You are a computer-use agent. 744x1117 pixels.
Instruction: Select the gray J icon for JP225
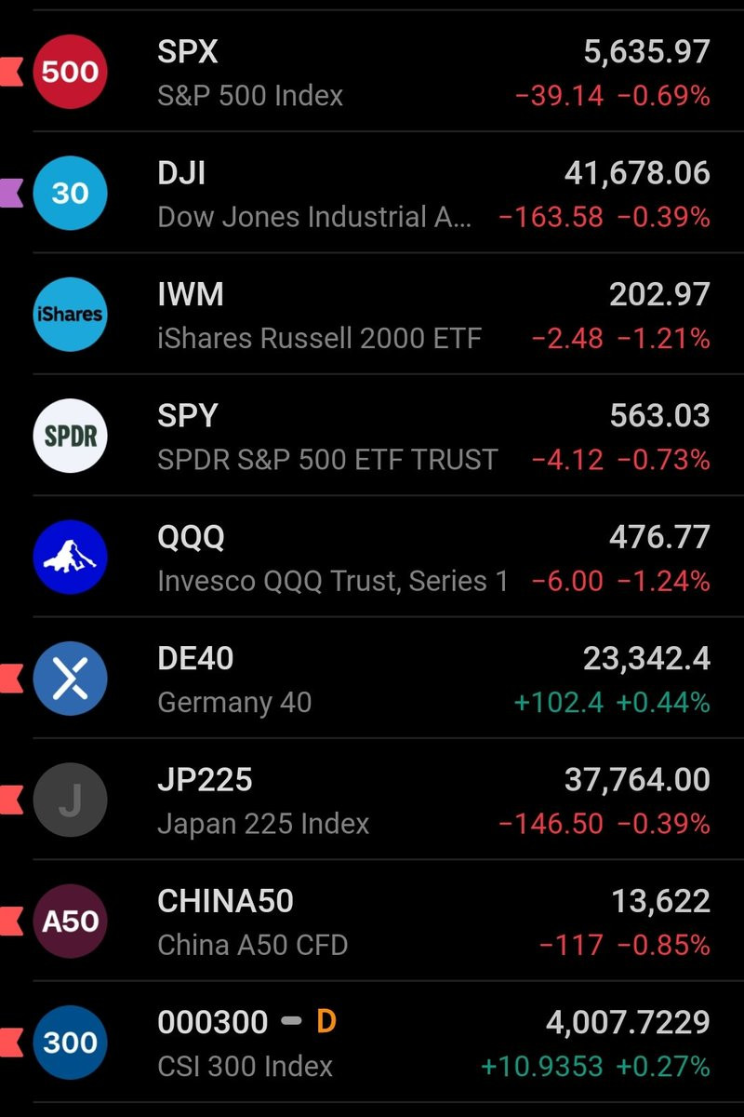[70, 800]
